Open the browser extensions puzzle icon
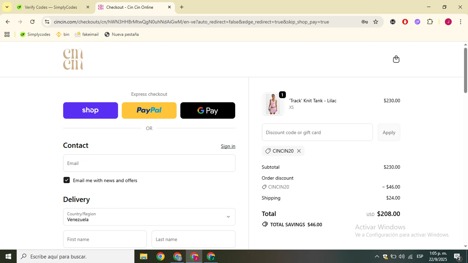The width and height of the screenshot is (468, 263). (430, 22)
